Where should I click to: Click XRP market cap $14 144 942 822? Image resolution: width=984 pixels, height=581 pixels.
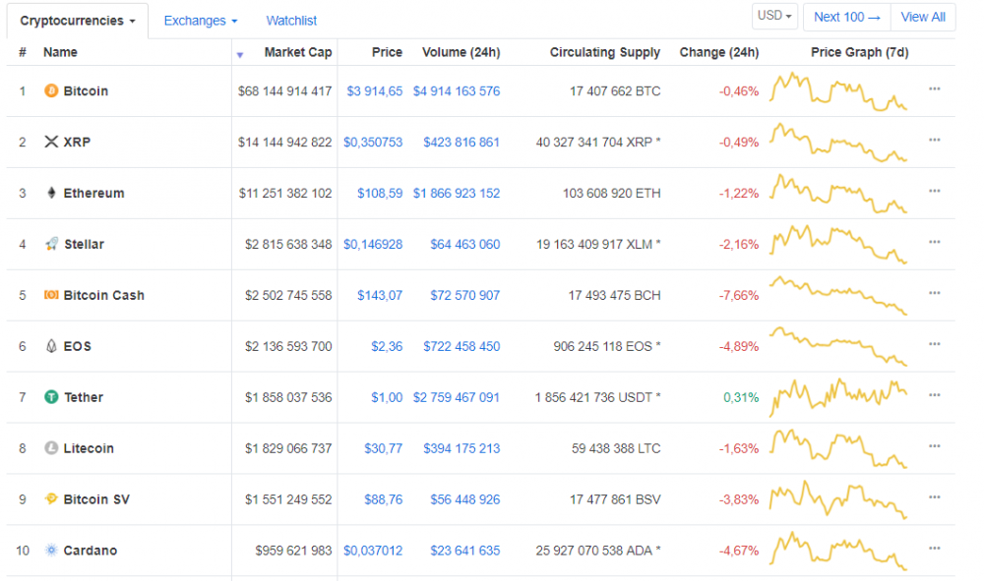click(285, 143)
